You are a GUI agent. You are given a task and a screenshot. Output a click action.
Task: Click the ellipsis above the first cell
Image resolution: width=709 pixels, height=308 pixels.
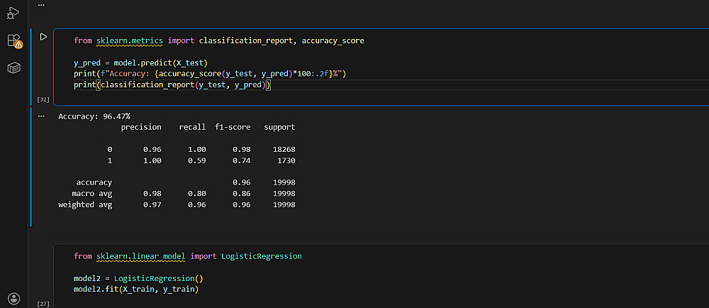pyautogui.click(x=40, y=4)
